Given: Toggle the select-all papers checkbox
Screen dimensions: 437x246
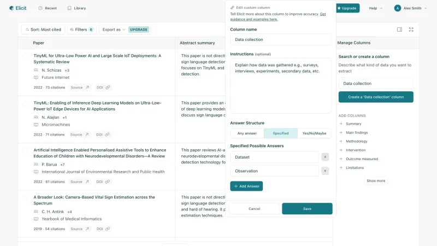Looking at the screenshot, I should coord(25,43).
